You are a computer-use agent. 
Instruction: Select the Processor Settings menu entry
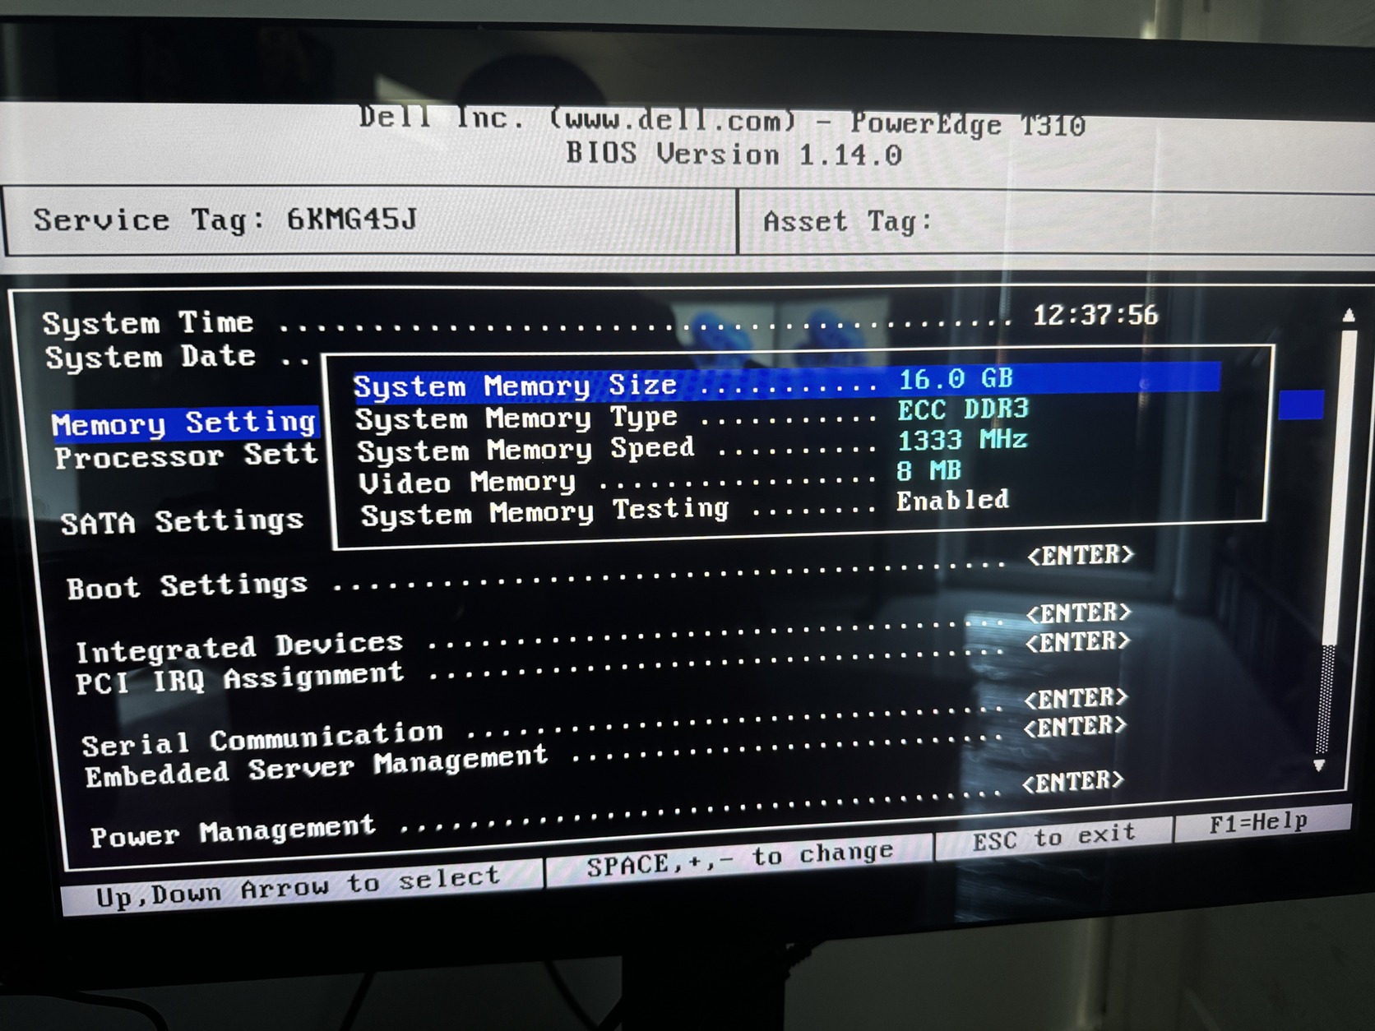(x=187, y=456)
